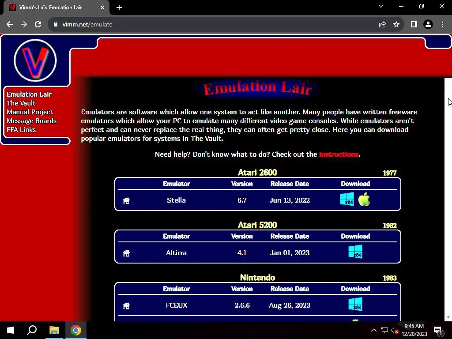Open Chrome profile avatar
Screen dimensions: 452x339
(428, 25)
